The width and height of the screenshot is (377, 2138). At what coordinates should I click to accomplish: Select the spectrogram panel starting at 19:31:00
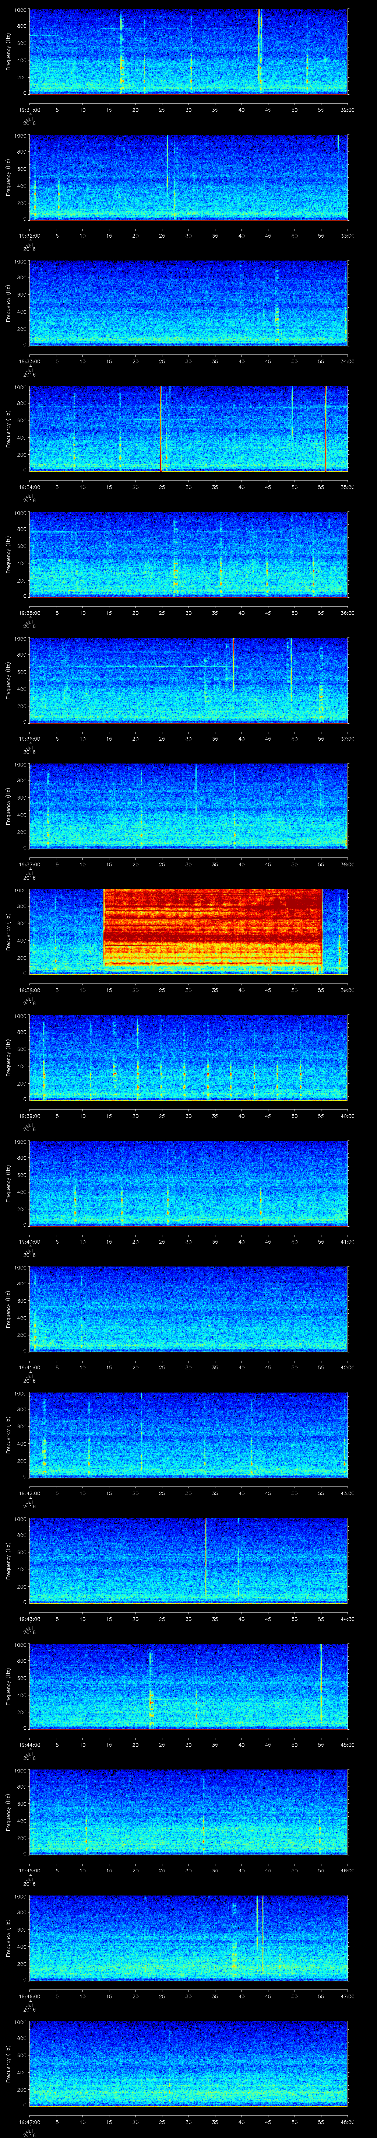(189, 52)
